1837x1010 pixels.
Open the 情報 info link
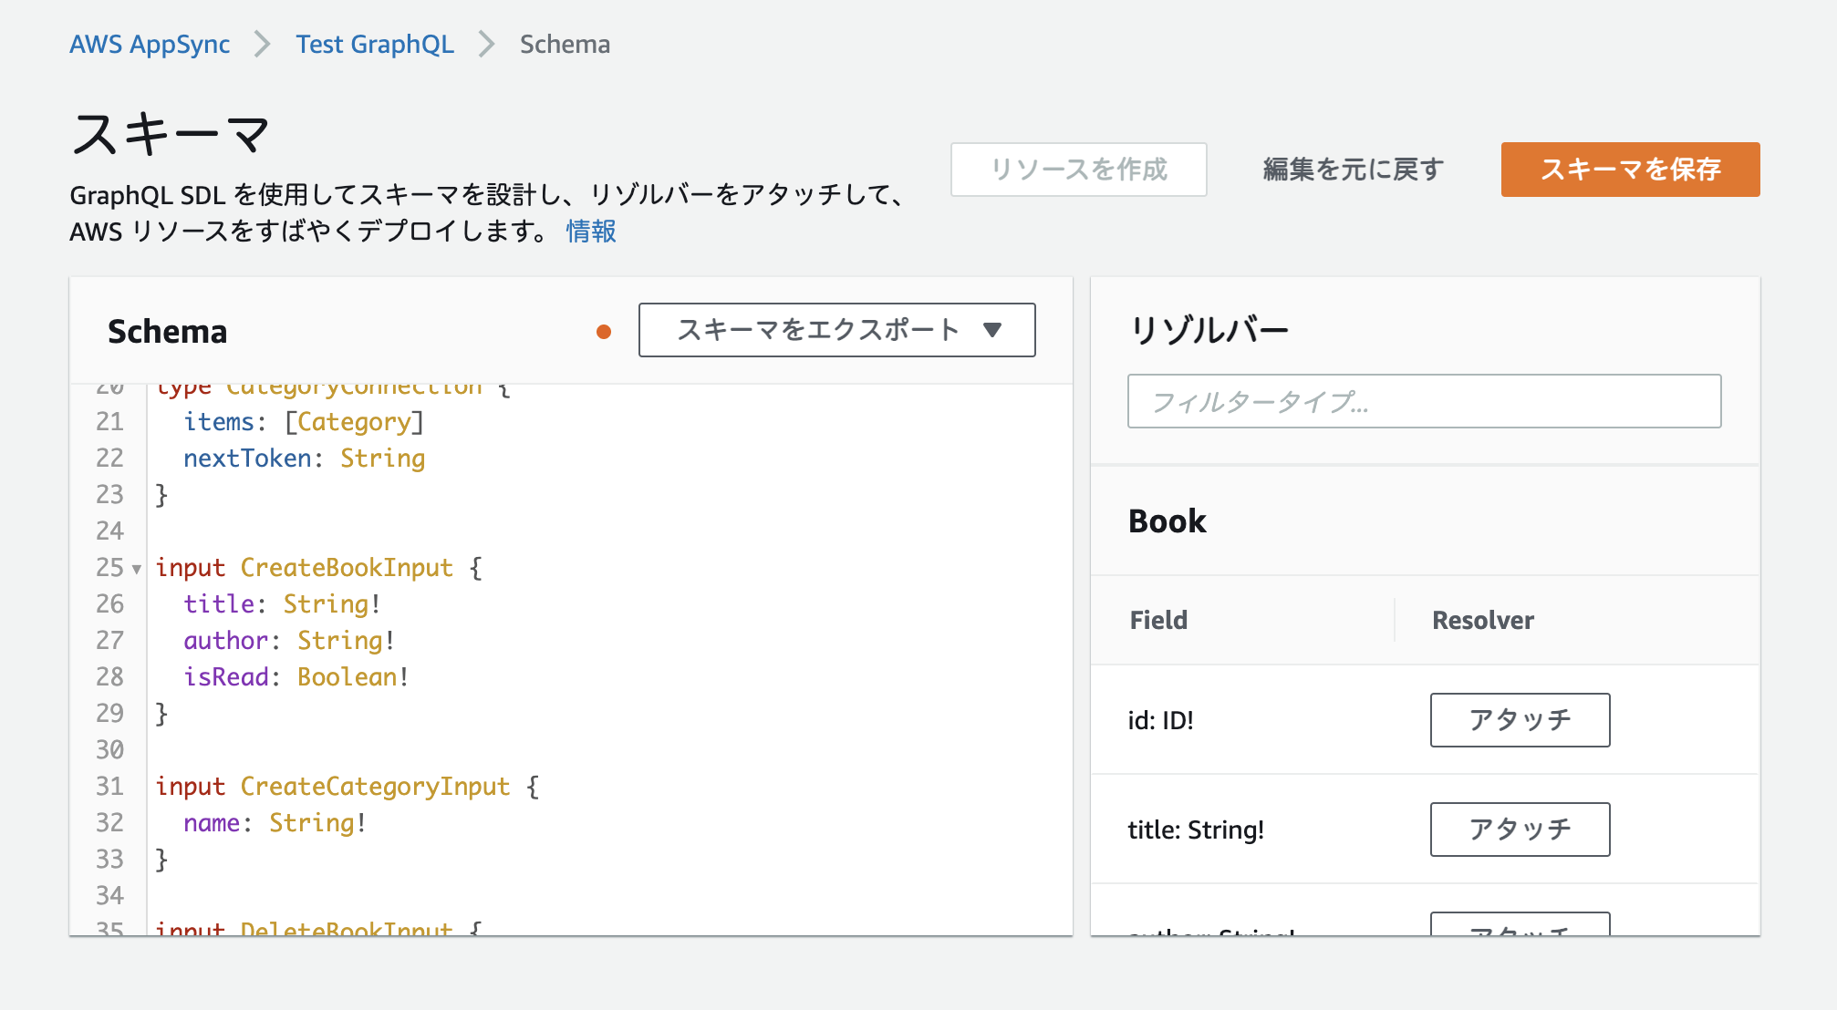click(x=591, y=232)
